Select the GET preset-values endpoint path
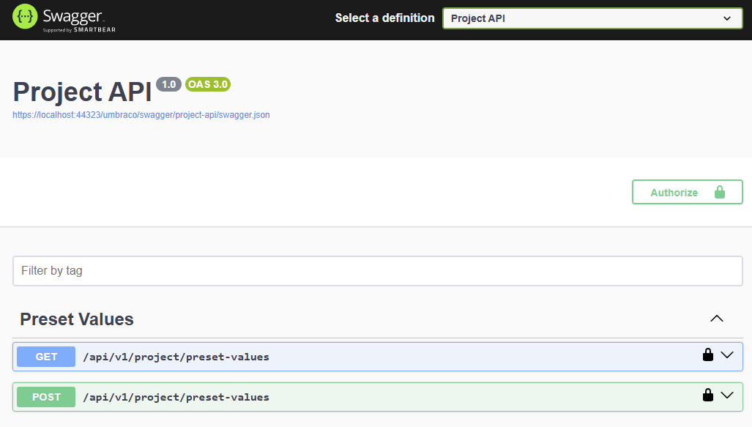This screenshot has height=427, width=752. [176, 357]
